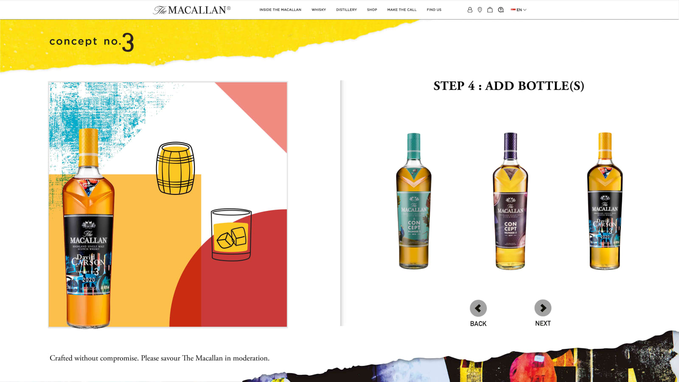The image size is (679, 382).
Task: Click the help chat icon
Action: pos(501,10)
